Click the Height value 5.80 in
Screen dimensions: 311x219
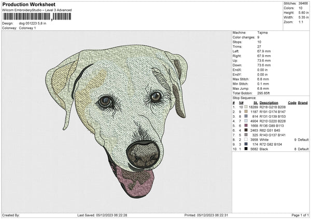click(x=304, y=12)
